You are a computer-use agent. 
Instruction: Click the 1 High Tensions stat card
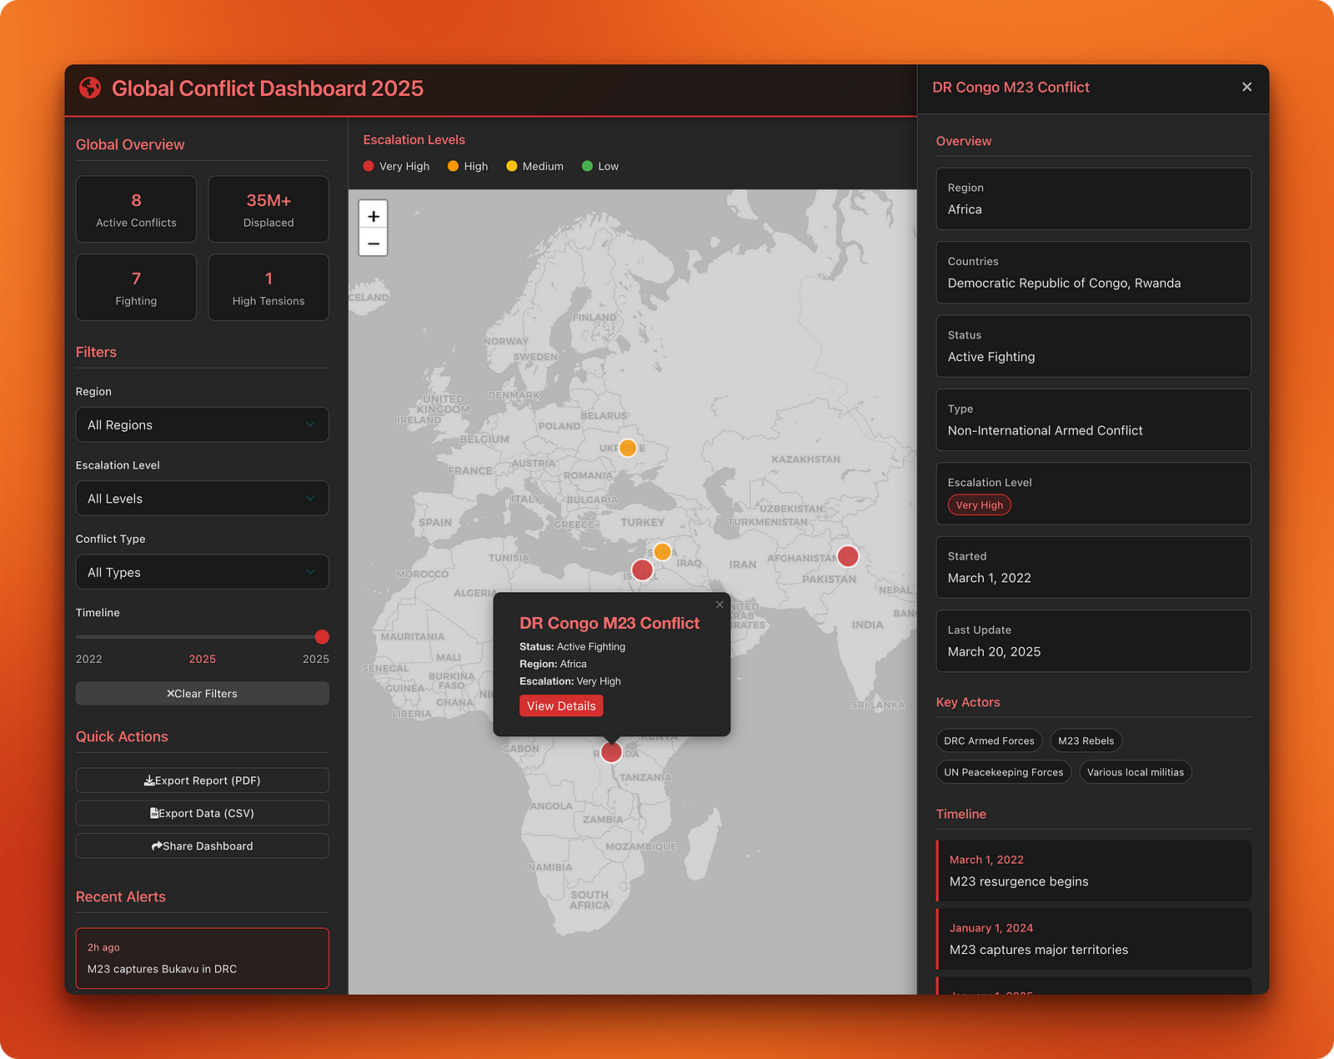click(268, 288)
